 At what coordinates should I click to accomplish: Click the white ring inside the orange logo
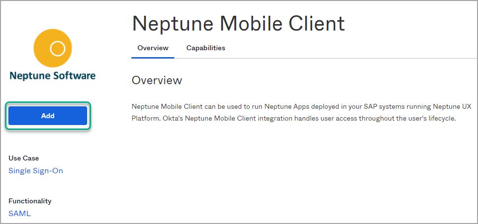pos(58,48)
